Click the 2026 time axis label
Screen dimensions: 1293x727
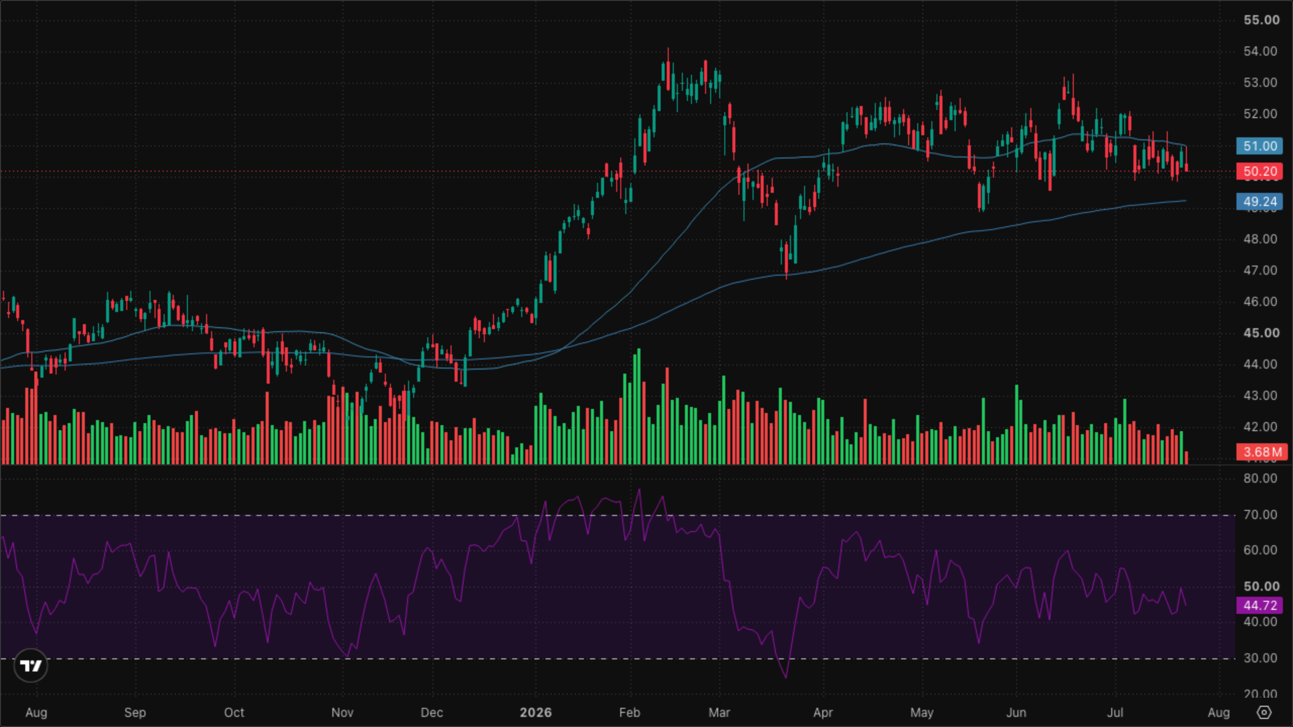(536, 713)
